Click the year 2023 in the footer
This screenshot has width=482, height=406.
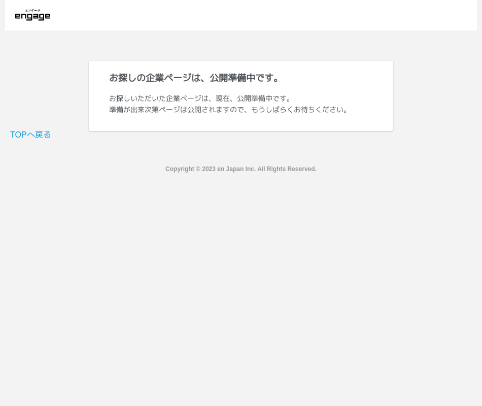[x=209, y=169]
